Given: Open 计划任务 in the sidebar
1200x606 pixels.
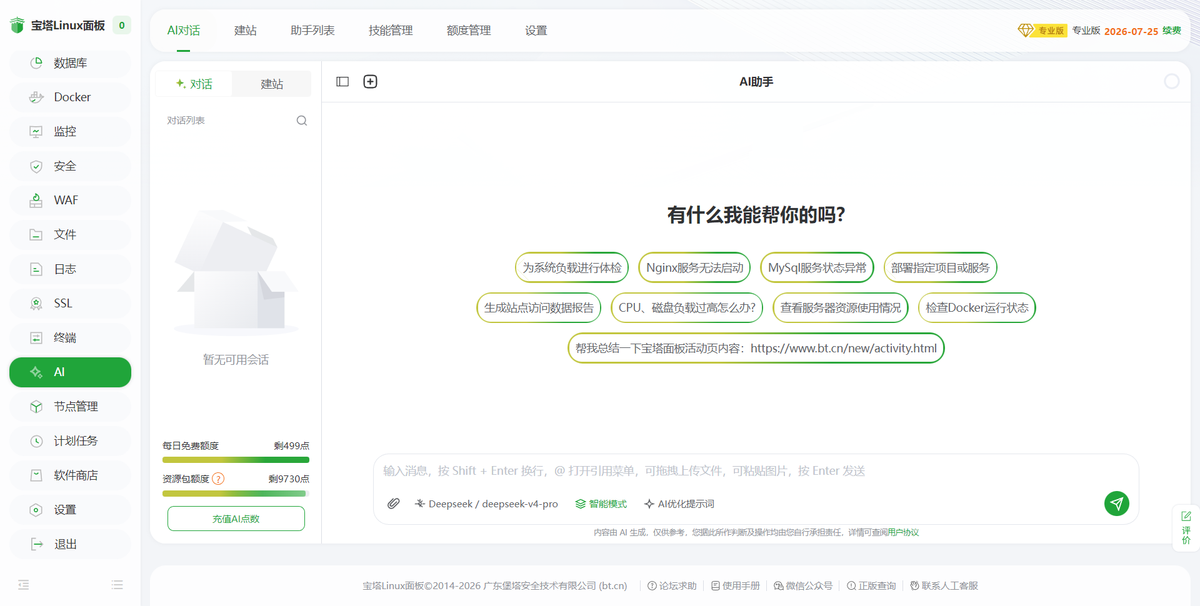Looking at the screenshot, I should 70,441.
